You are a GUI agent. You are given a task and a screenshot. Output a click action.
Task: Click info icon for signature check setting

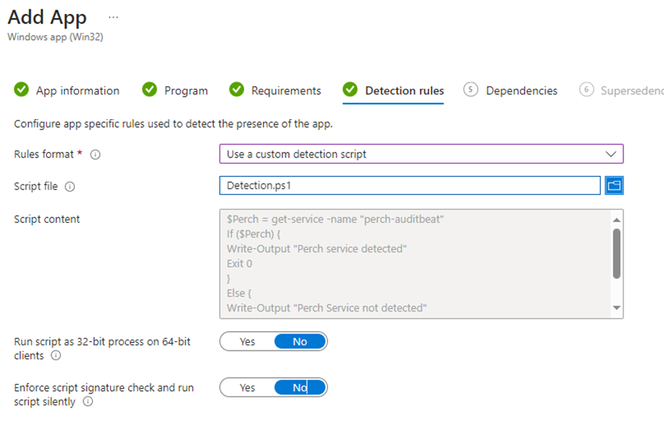click(x=87, y=402)
